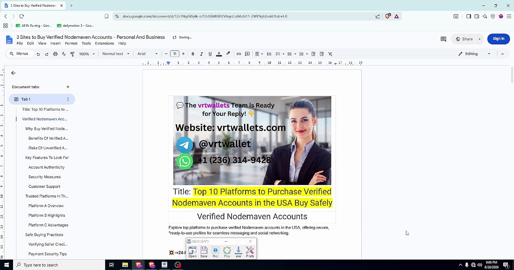Click the font size field showing 11
This screenshot has height=270, width=514.
(175, 54)
